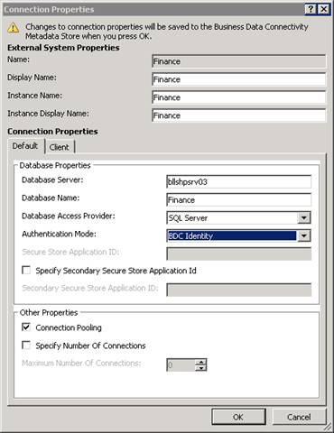Edit the Instance Name field

[x=239, y=97]
